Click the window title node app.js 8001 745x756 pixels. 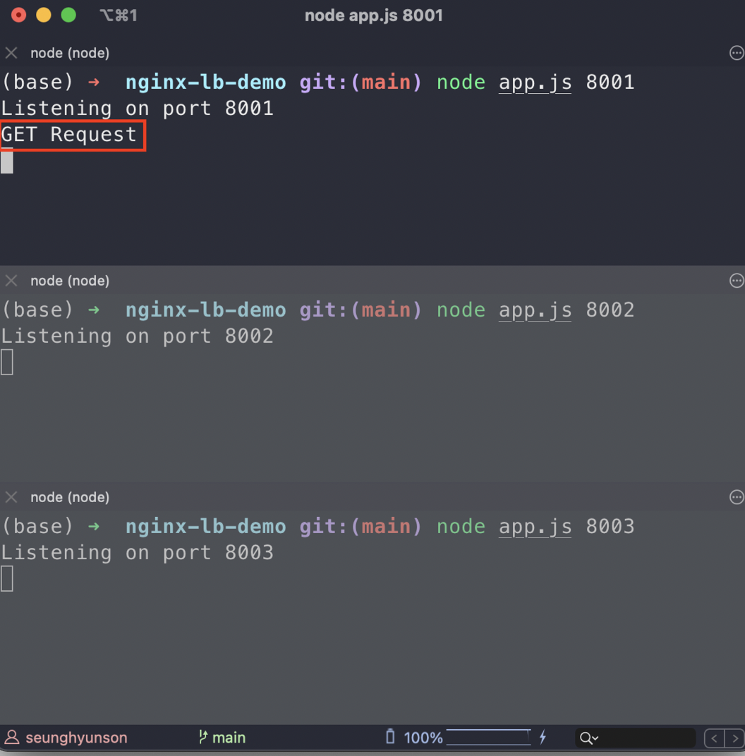(374, 16)
